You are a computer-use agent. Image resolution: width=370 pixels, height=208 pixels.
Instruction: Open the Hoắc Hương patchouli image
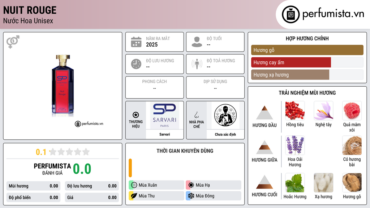coord(295,183)
